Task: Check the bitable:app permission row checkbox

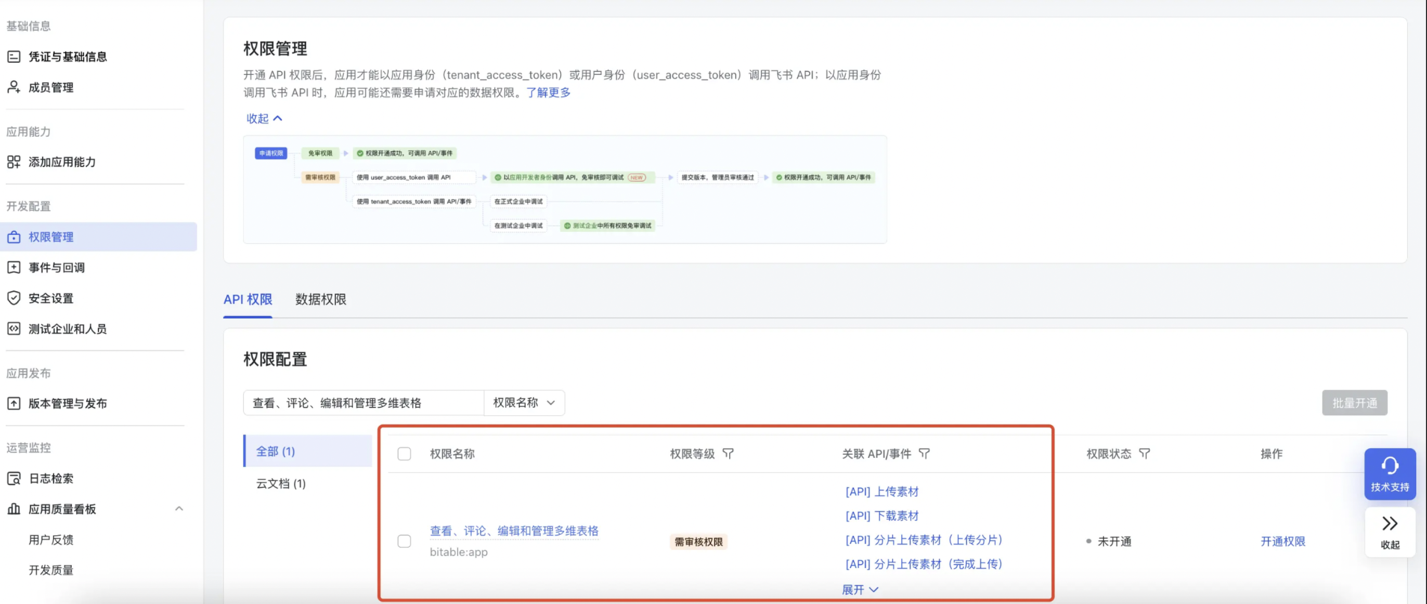Action: point(404,541)
